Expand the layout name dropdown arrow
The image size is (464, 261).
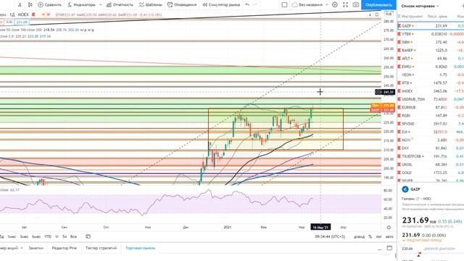click(x=327, y=5)
